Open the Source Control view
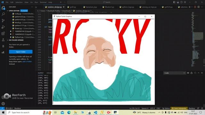Image resolution: width=205 pixels, height=115 pixels. [3, 20]
